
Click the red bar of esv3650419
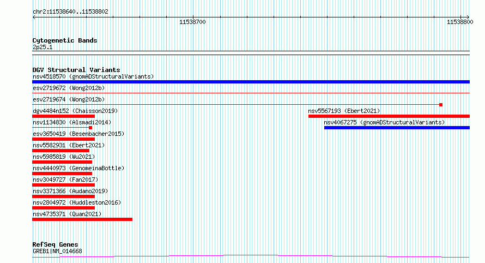63,139
